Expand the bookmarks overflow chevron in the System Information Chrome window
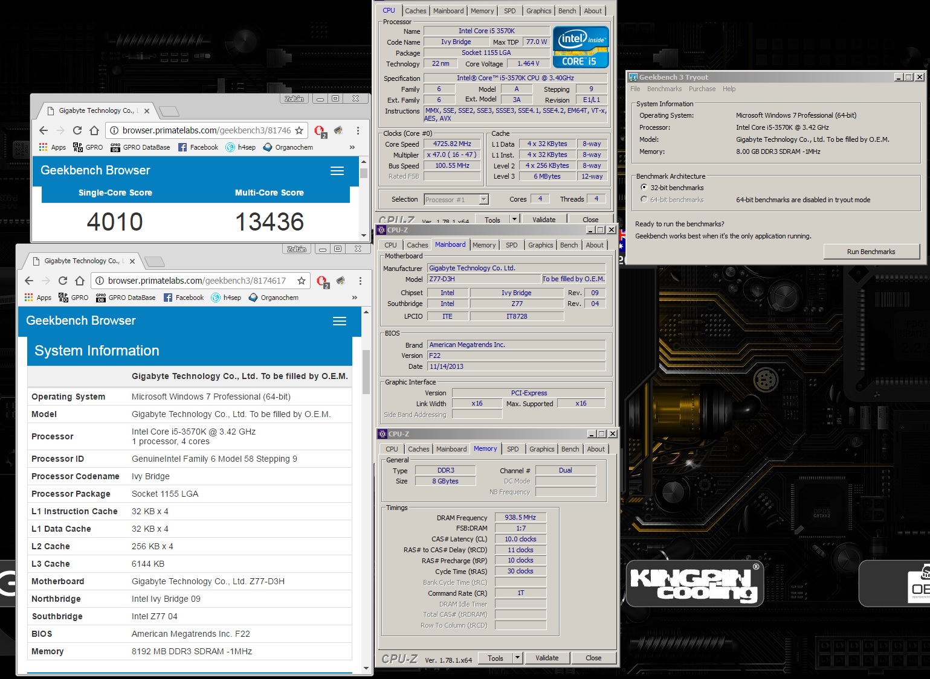This screenshot has height=679, width=930. [355, 298]
